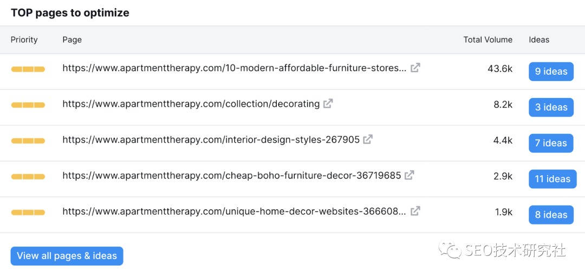This screenshot has height=276, width=585.
Task: Open the 3 ideas button
Action: pos(551,107)
